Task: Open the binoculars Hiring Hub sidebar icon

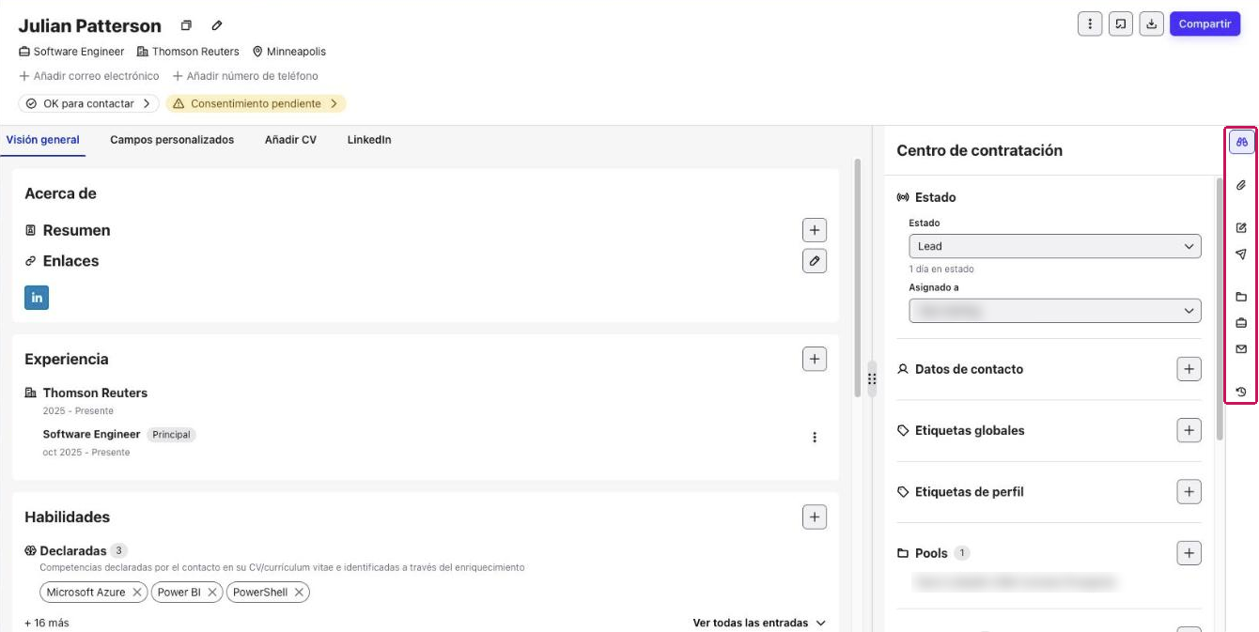Action: click(x=1241, y=142)
